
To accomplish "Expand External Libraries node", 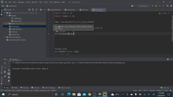I will pos(4,37).
